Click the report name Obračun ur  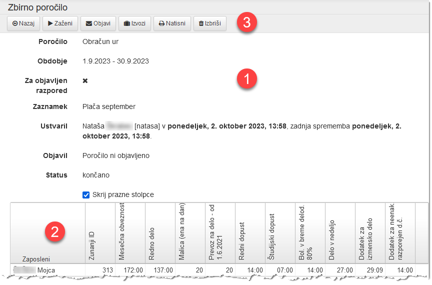[100, 42]
